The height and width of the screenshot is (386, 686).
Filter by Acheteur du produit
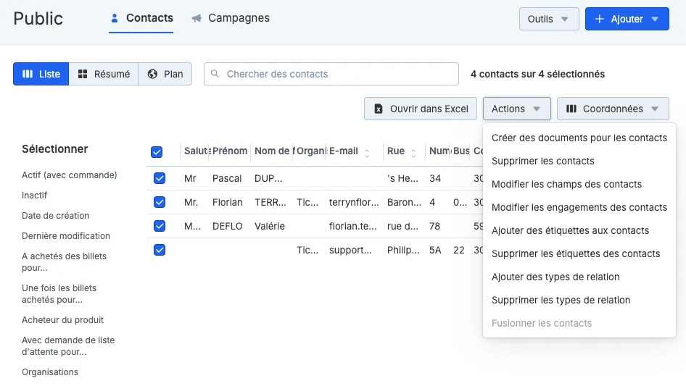tap(62, 319)
